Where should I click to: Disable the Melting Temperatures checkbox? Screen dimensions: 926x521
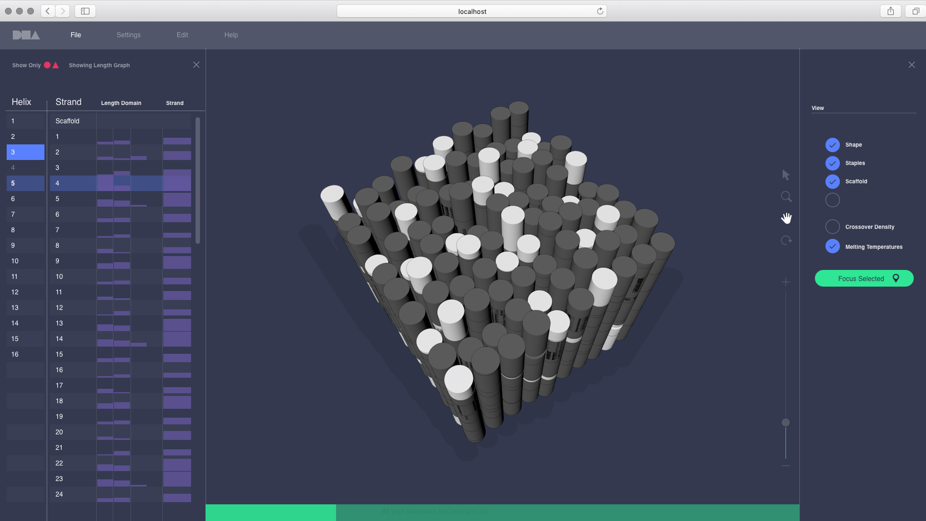click(x=832, y=246)
